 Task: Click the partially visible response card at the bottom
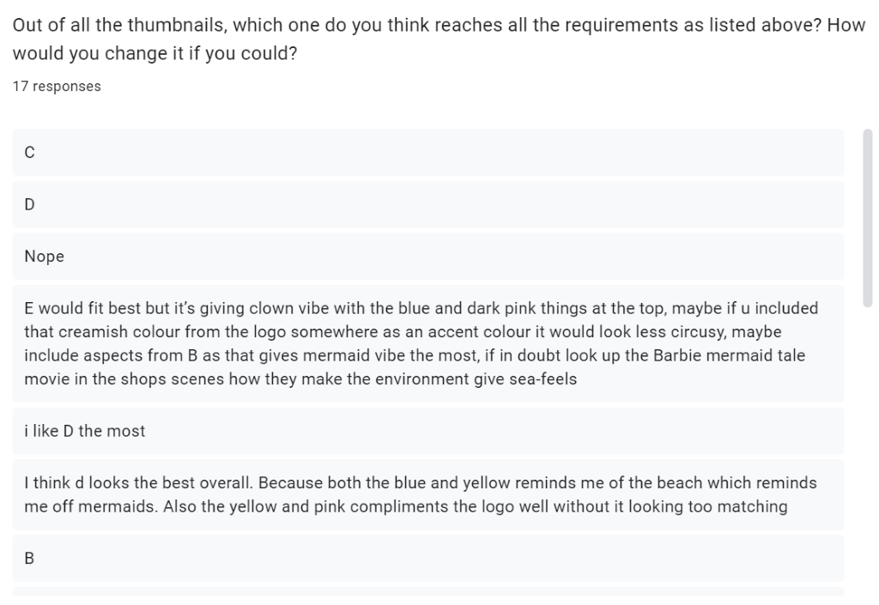click(x=428, y=591)
